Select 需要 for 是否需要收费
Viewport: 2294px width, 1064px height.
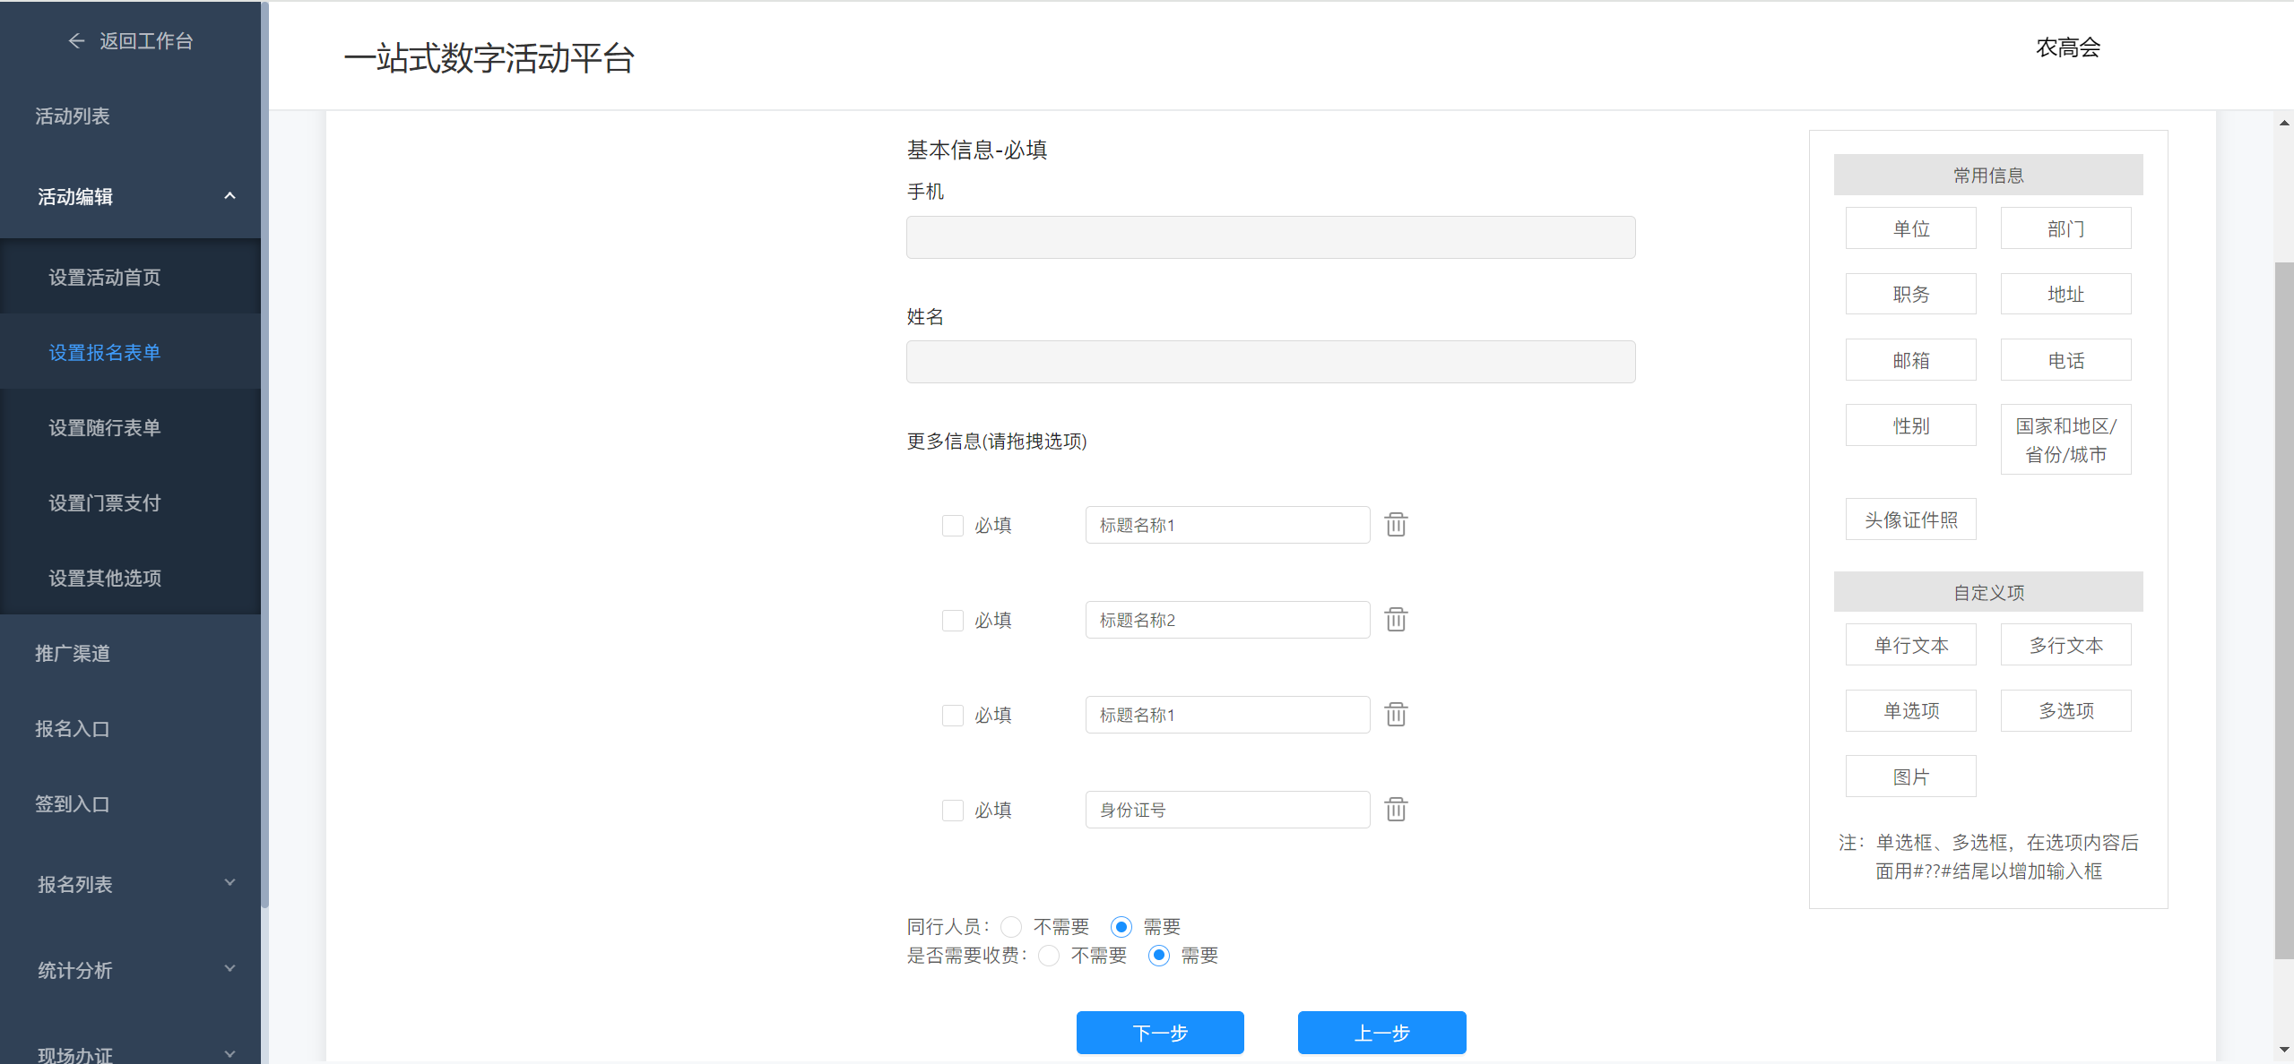tap(1158, 956)
